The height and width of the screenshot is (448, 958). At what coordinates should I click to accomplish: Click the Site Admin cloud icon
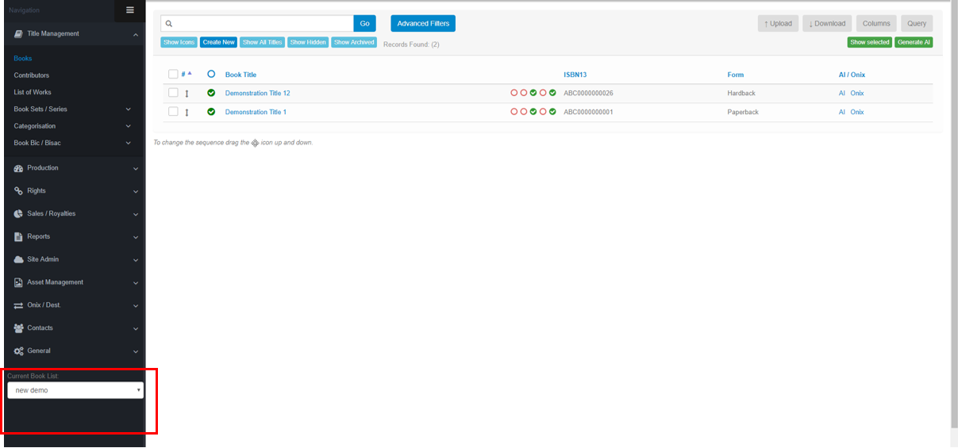[19, 260]
